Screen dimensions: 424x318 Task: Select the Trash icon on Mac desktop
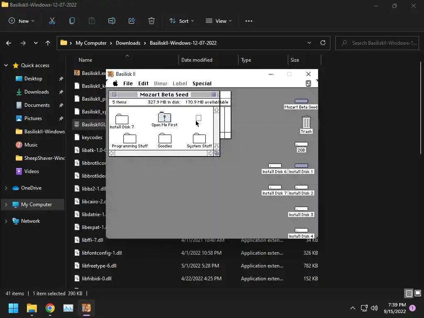(306, 125)
